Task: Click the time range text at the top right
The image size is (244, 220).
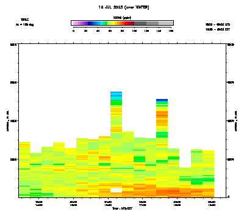Action: pyautogui.click(x=218, y=27)
